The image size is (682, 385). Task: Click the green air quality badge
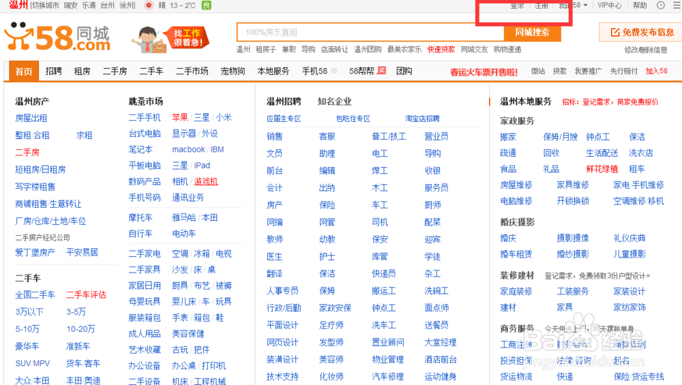point(207,5)
